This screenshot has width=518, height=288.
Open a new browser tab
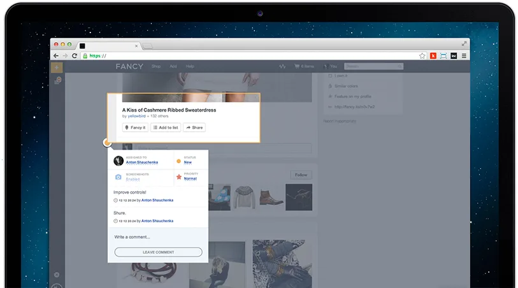click(147, 46)
